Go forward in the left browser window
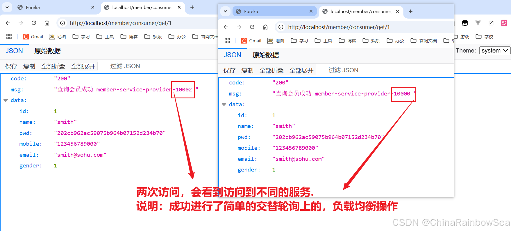This screenshot has width=511, height=231. point(21,23)
